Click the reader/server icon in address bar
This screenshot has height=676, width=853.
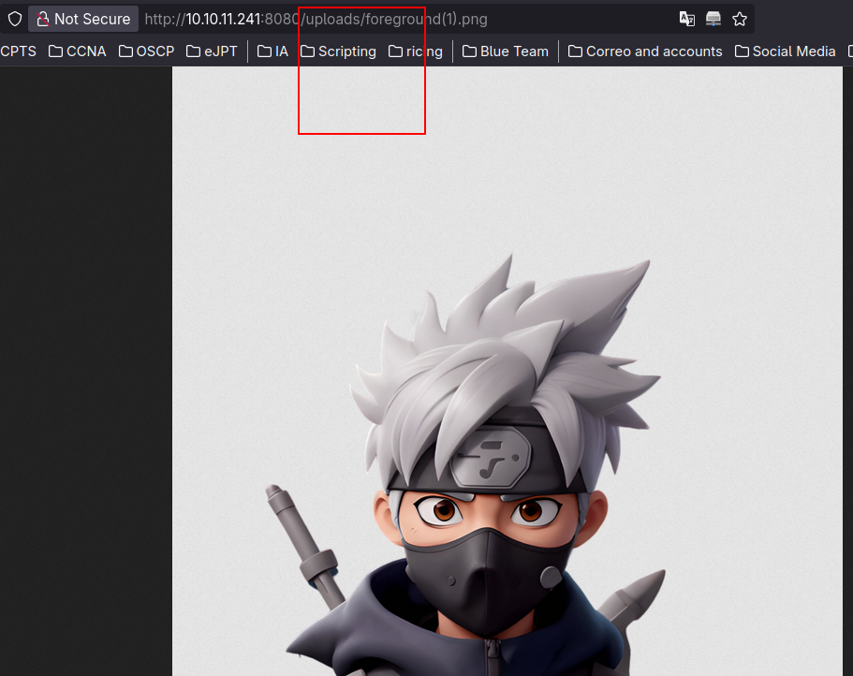coord(713,19)
